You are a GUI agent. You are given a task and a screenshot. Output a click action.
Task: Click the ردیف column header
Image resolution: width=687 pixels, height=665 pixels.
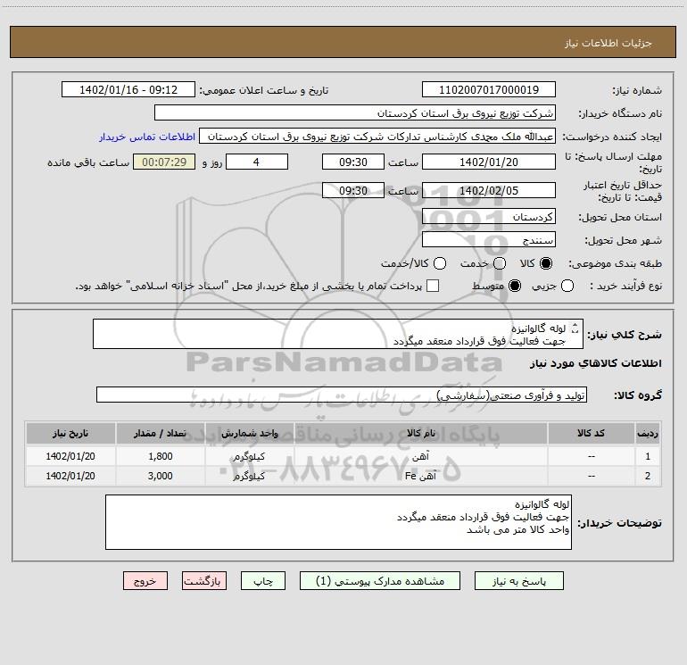click(648, 433)
